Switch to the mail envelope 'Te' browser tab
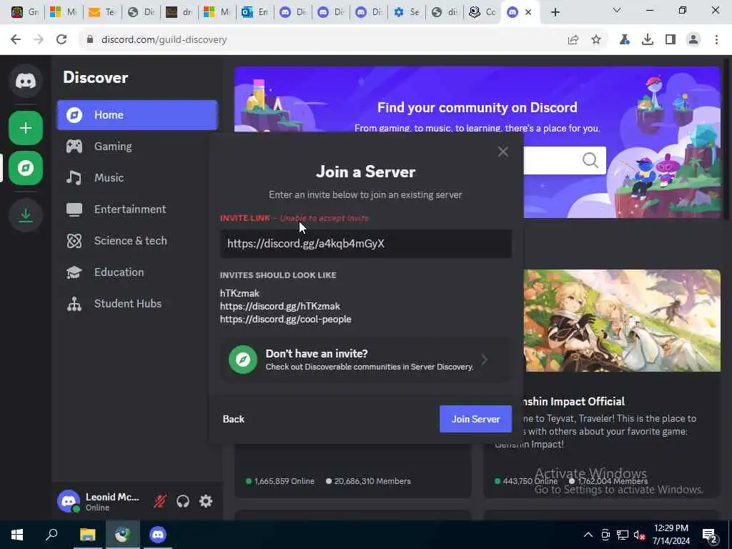The width and height of the screenshot is (732, 549). pos(102,12)
